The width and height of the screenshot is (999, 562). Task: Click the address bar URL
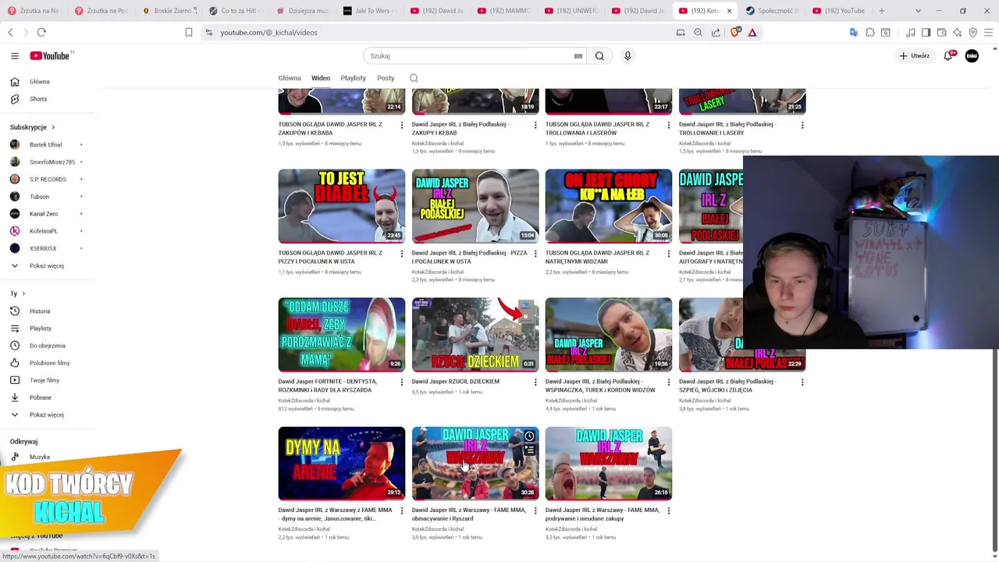coord(268,32)
